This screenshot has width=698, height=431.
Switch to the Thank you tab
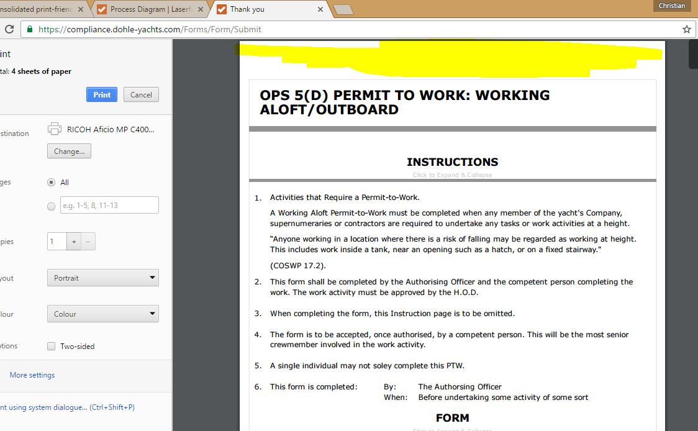pyautogui.click(x=271, y=9)
